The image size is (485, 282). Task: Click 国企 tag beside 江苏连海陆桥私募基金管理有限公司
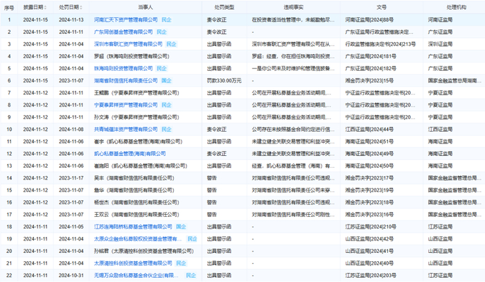click(x=181, y=227)
